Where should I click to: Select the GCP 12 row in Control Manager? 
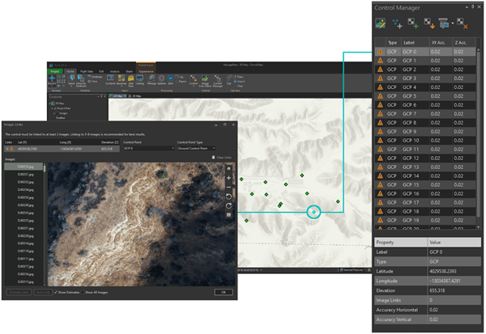pyautogui.click(x=425, y=159)
